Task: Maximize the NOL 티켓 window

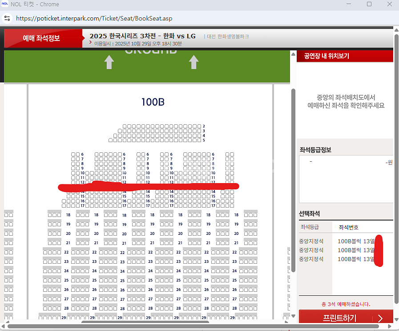Action: pyautogui.click(x=369, y=4)
